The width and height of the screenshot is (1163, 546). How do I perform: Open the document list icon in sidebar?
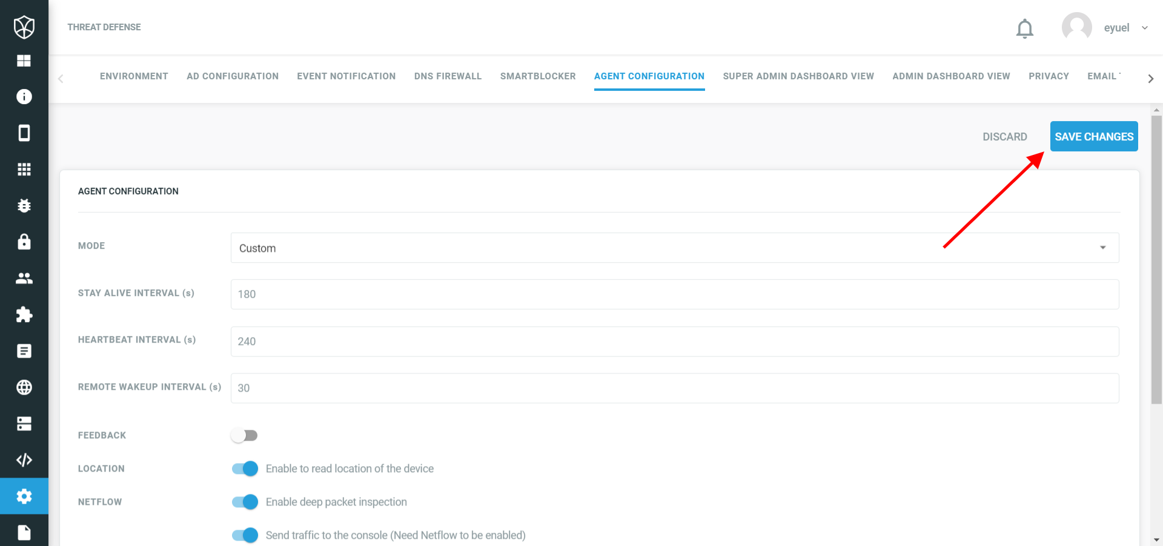tap(24, 351)
